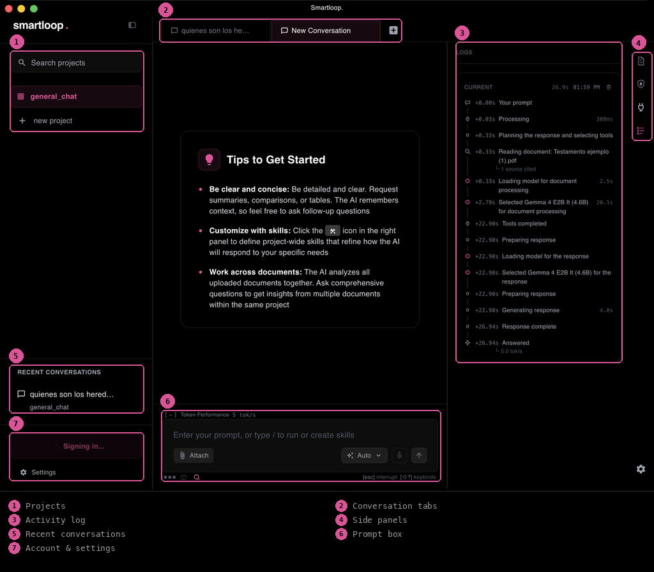Click the chat icon next to Your prompt log entry

468,103
